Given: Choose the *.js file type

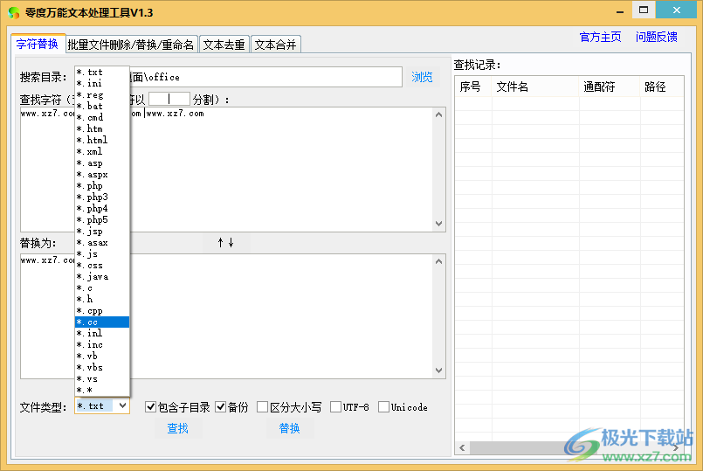Looking at the screenshot, I should click(x=102, y=254).
